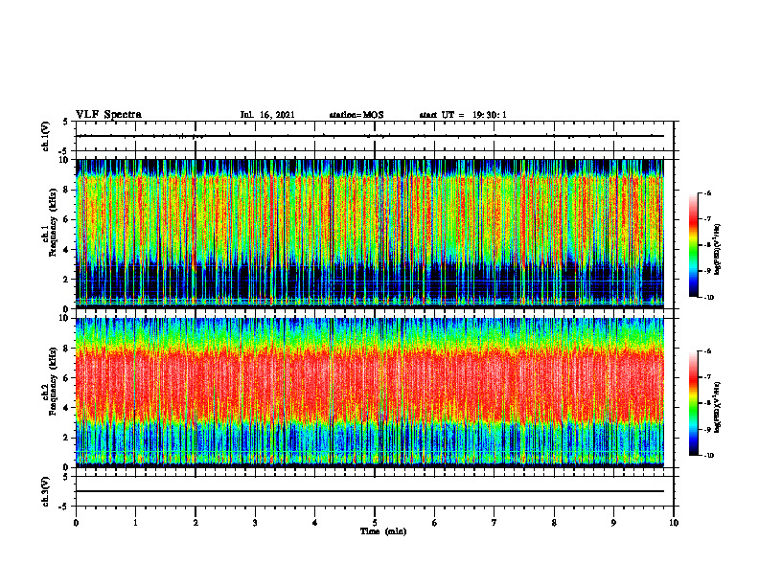
Task: Select the "start UT = 19:30: 1" text
Action: pos(463,115)
